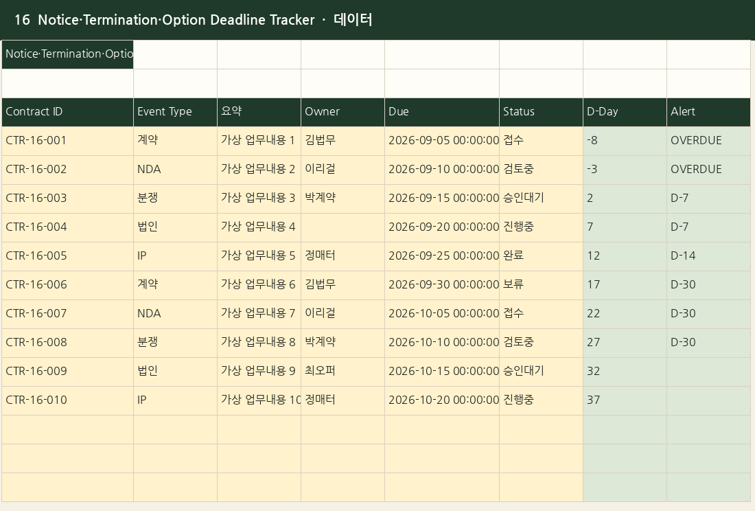Select the D-14 alert cell
The height and width of the screenshot is (511, 755).
click(x=709, y=257)
